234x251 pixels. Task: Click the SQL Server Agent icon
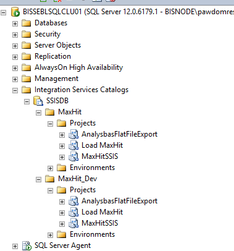[x=27, y=245]
